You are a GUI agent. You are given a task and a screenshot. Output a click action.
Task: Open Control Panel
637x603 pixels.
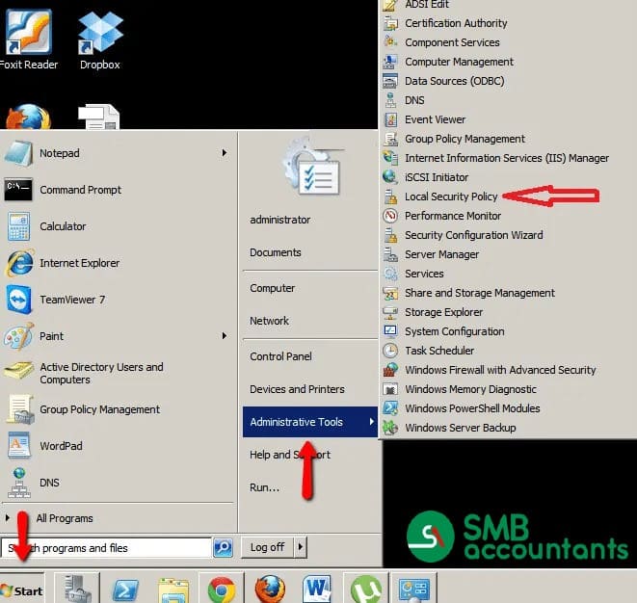pyautogui.click(x=280, y=356)
